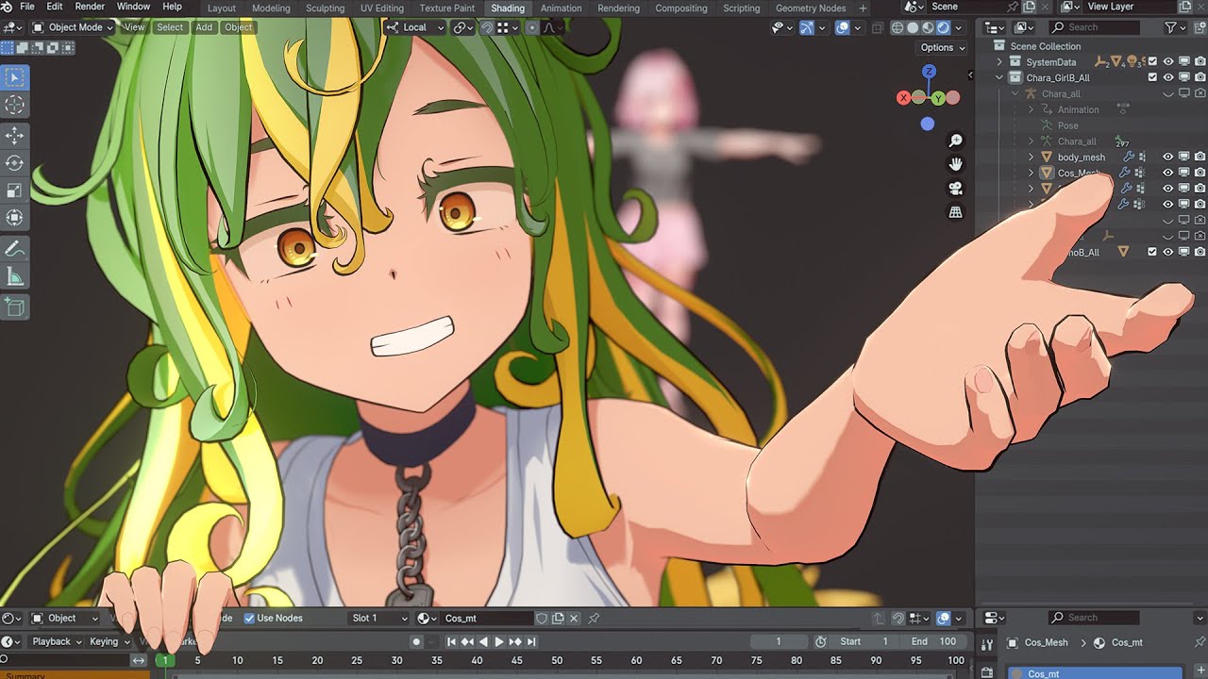Expand the SystemData collection
The width and height of the screenshot is (1208, 679).
tap(999, 62)
